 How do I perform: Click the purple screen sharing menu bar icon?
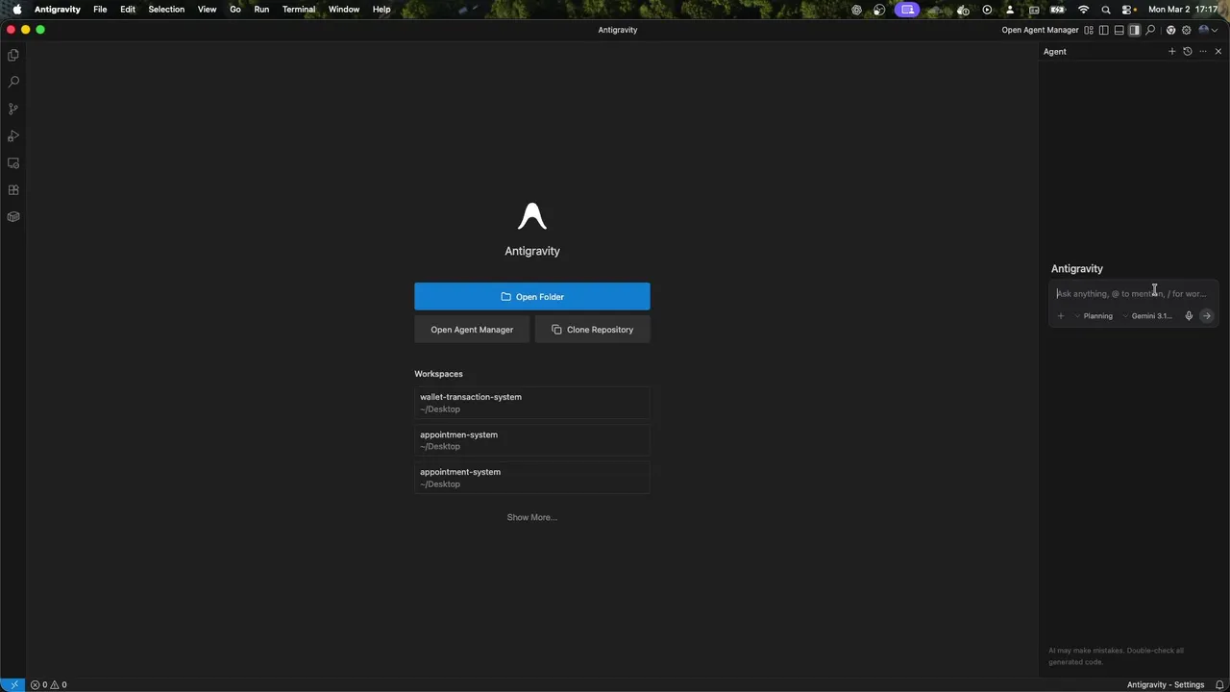(907, 10)
